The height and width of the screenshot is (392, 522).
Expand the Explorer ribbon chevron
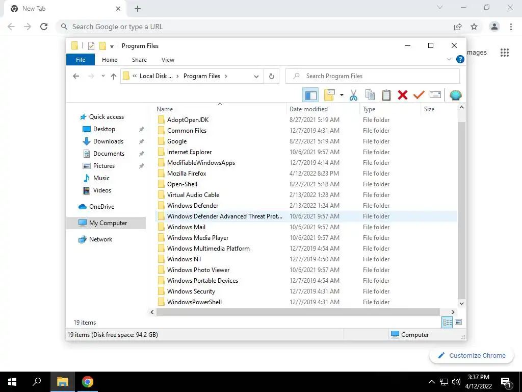click(x=449, y=59)
